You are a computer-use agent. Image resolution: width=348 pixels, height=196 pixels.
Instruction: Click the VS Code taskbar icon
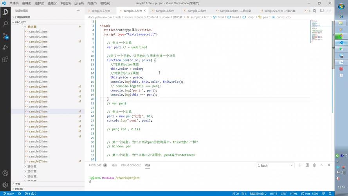(341, 42)
